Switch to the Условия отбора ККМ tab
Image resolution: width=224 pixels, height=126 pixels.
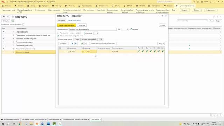(89, 40)
